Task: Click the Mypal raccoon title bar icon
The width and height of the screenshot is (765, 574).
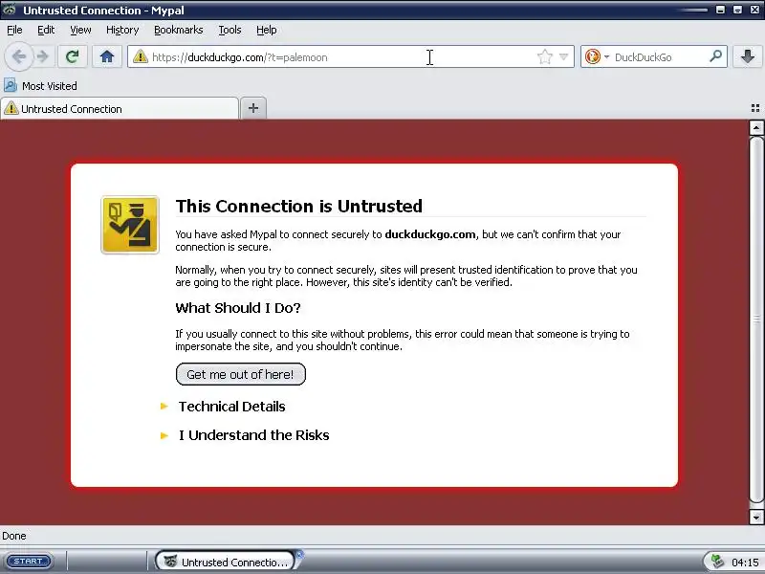Action: 10,10
